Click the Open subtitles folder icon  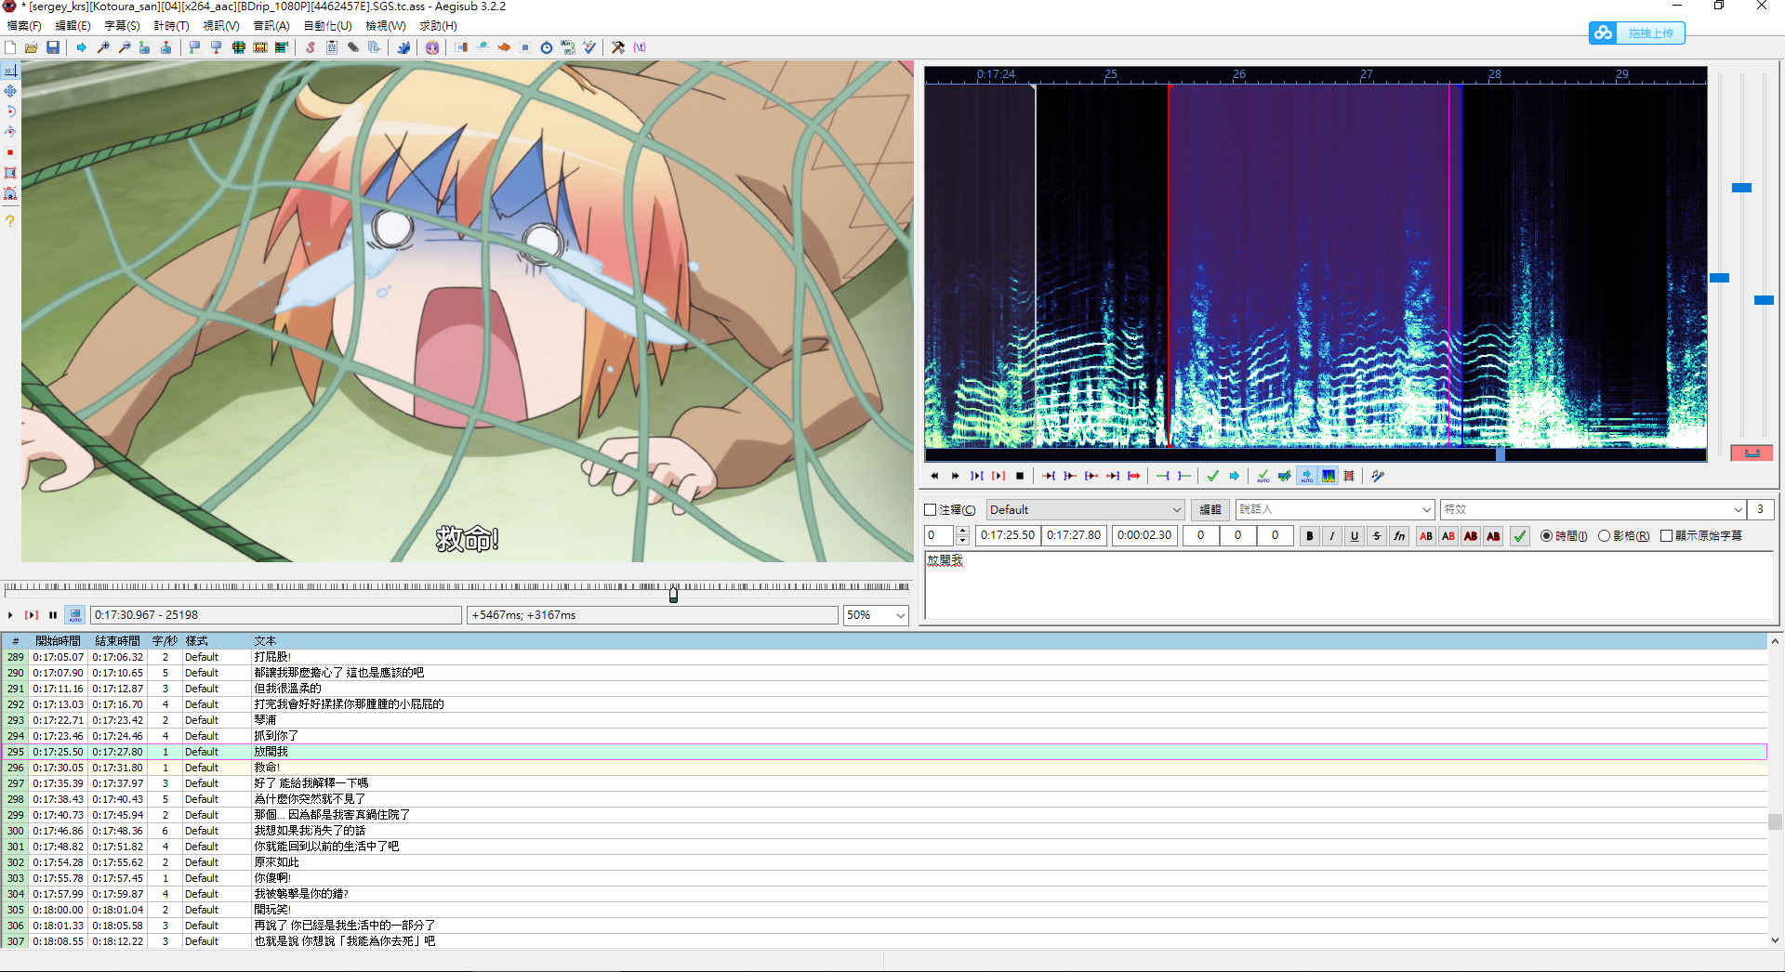tap(32, 47)
